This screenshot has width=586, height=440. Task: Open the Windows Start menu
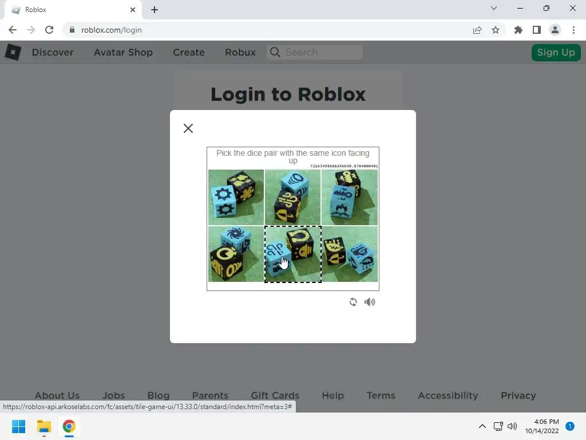19,426
